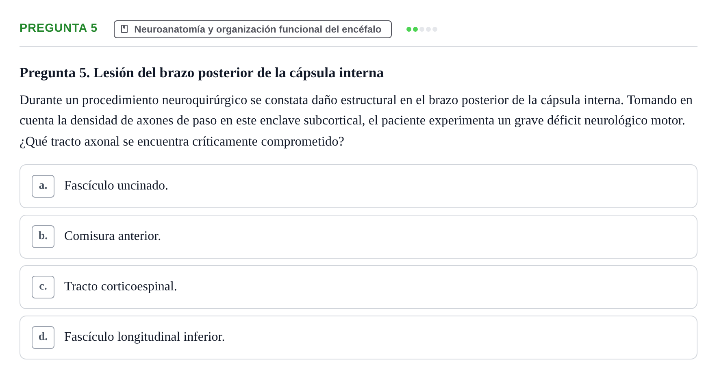Click the fourth gray difficulty dot

coord(428,29)
